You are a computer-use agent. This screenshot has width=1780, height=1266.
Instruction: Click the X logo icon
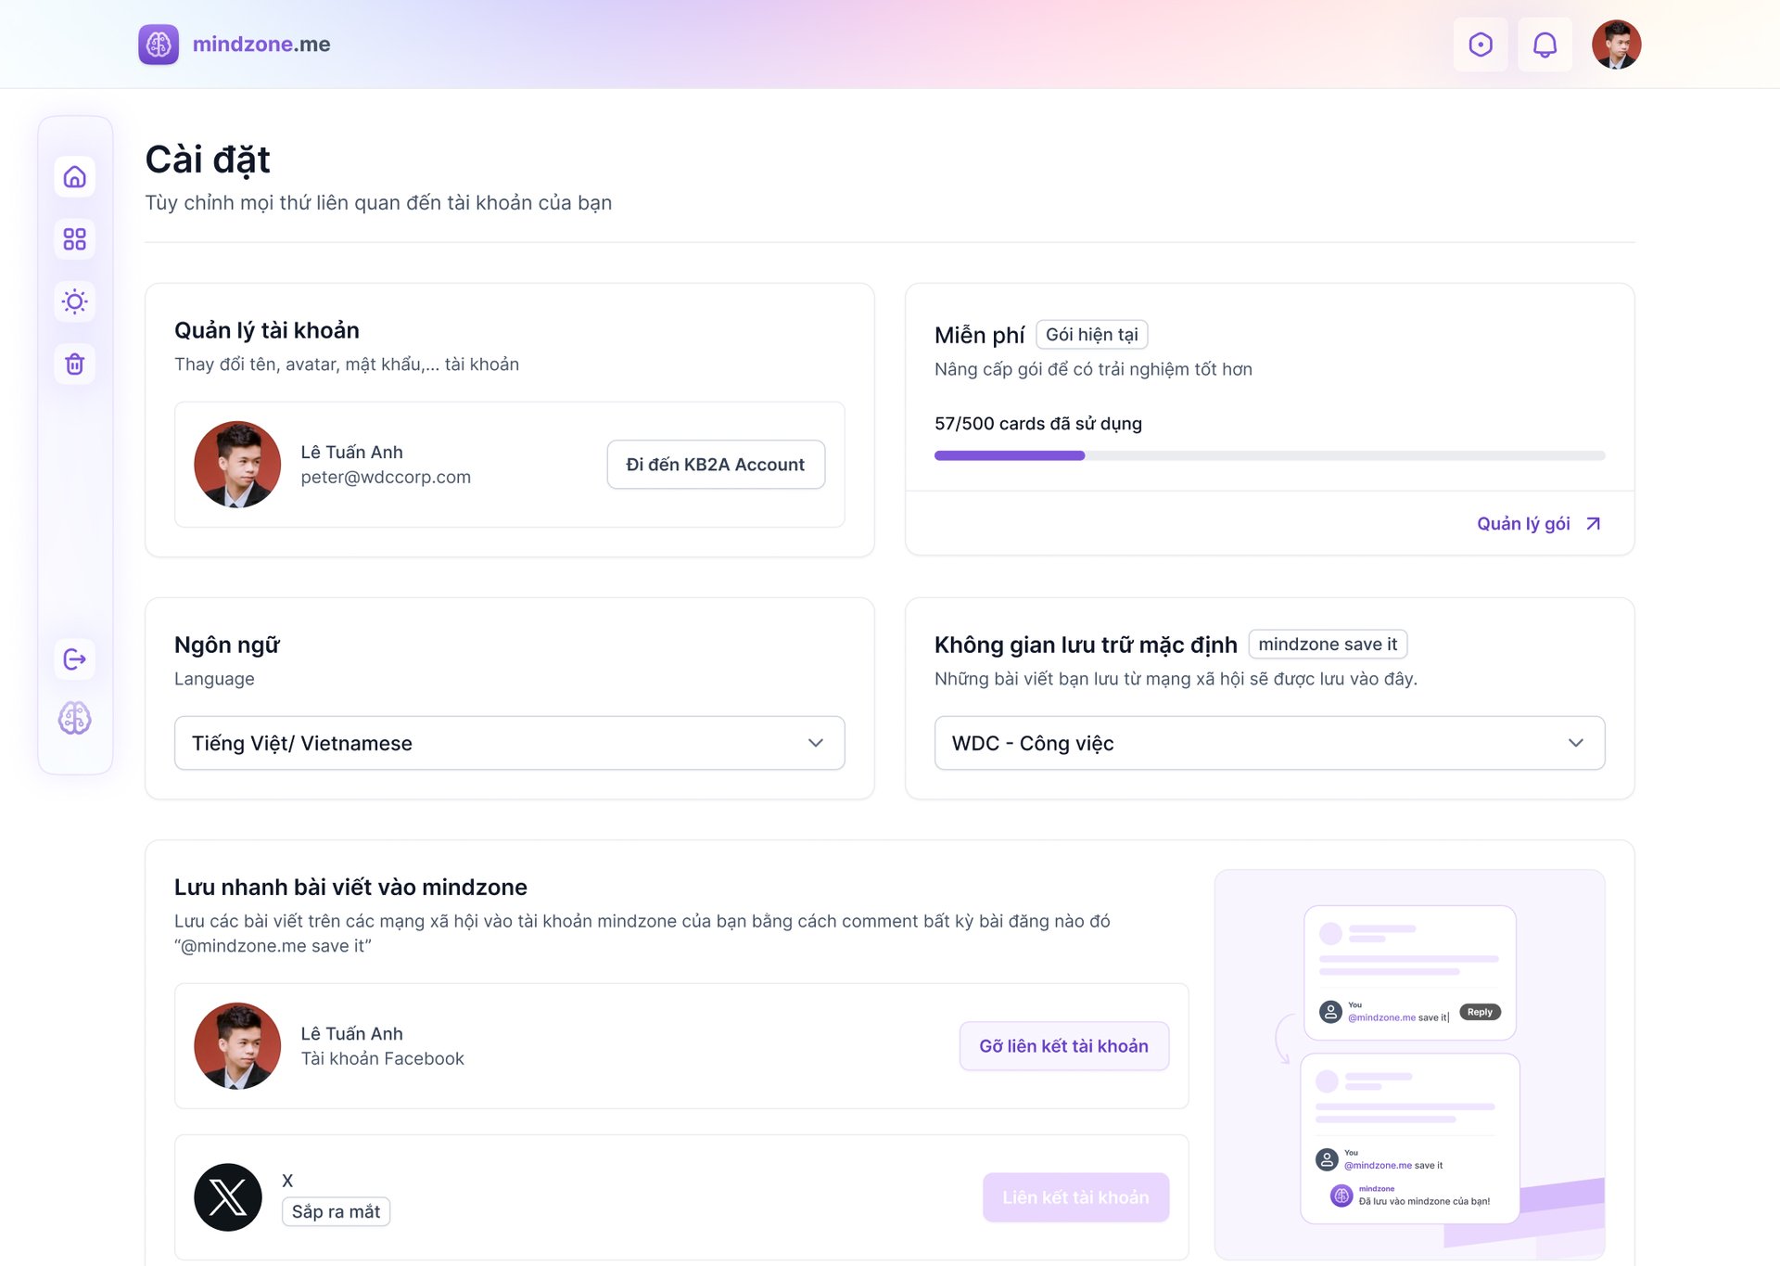228,1197
